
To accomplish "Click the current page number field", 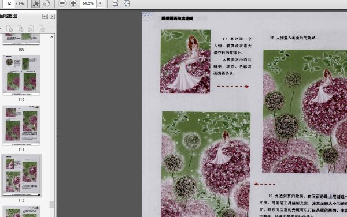I will (x=8, y=3).
